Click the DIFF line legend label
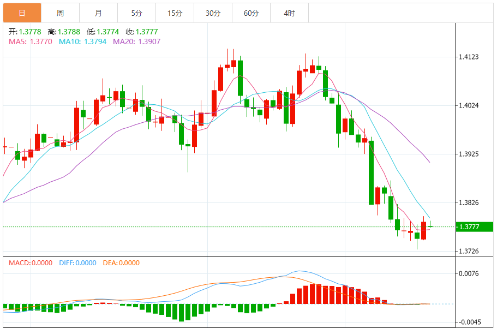The image size is (497, 328). pos(77,263)
